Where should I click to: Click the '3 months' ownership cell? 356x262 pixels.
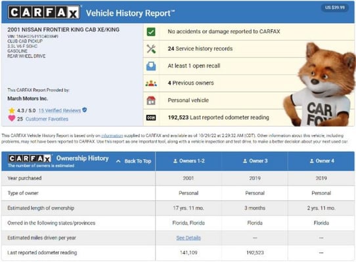[x=255, y=208]
